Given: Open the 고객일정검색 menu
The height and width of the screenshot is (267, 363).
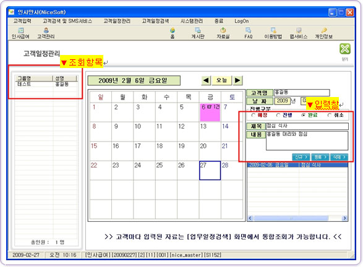Looking at the screenshot, I should pos(155,21).
